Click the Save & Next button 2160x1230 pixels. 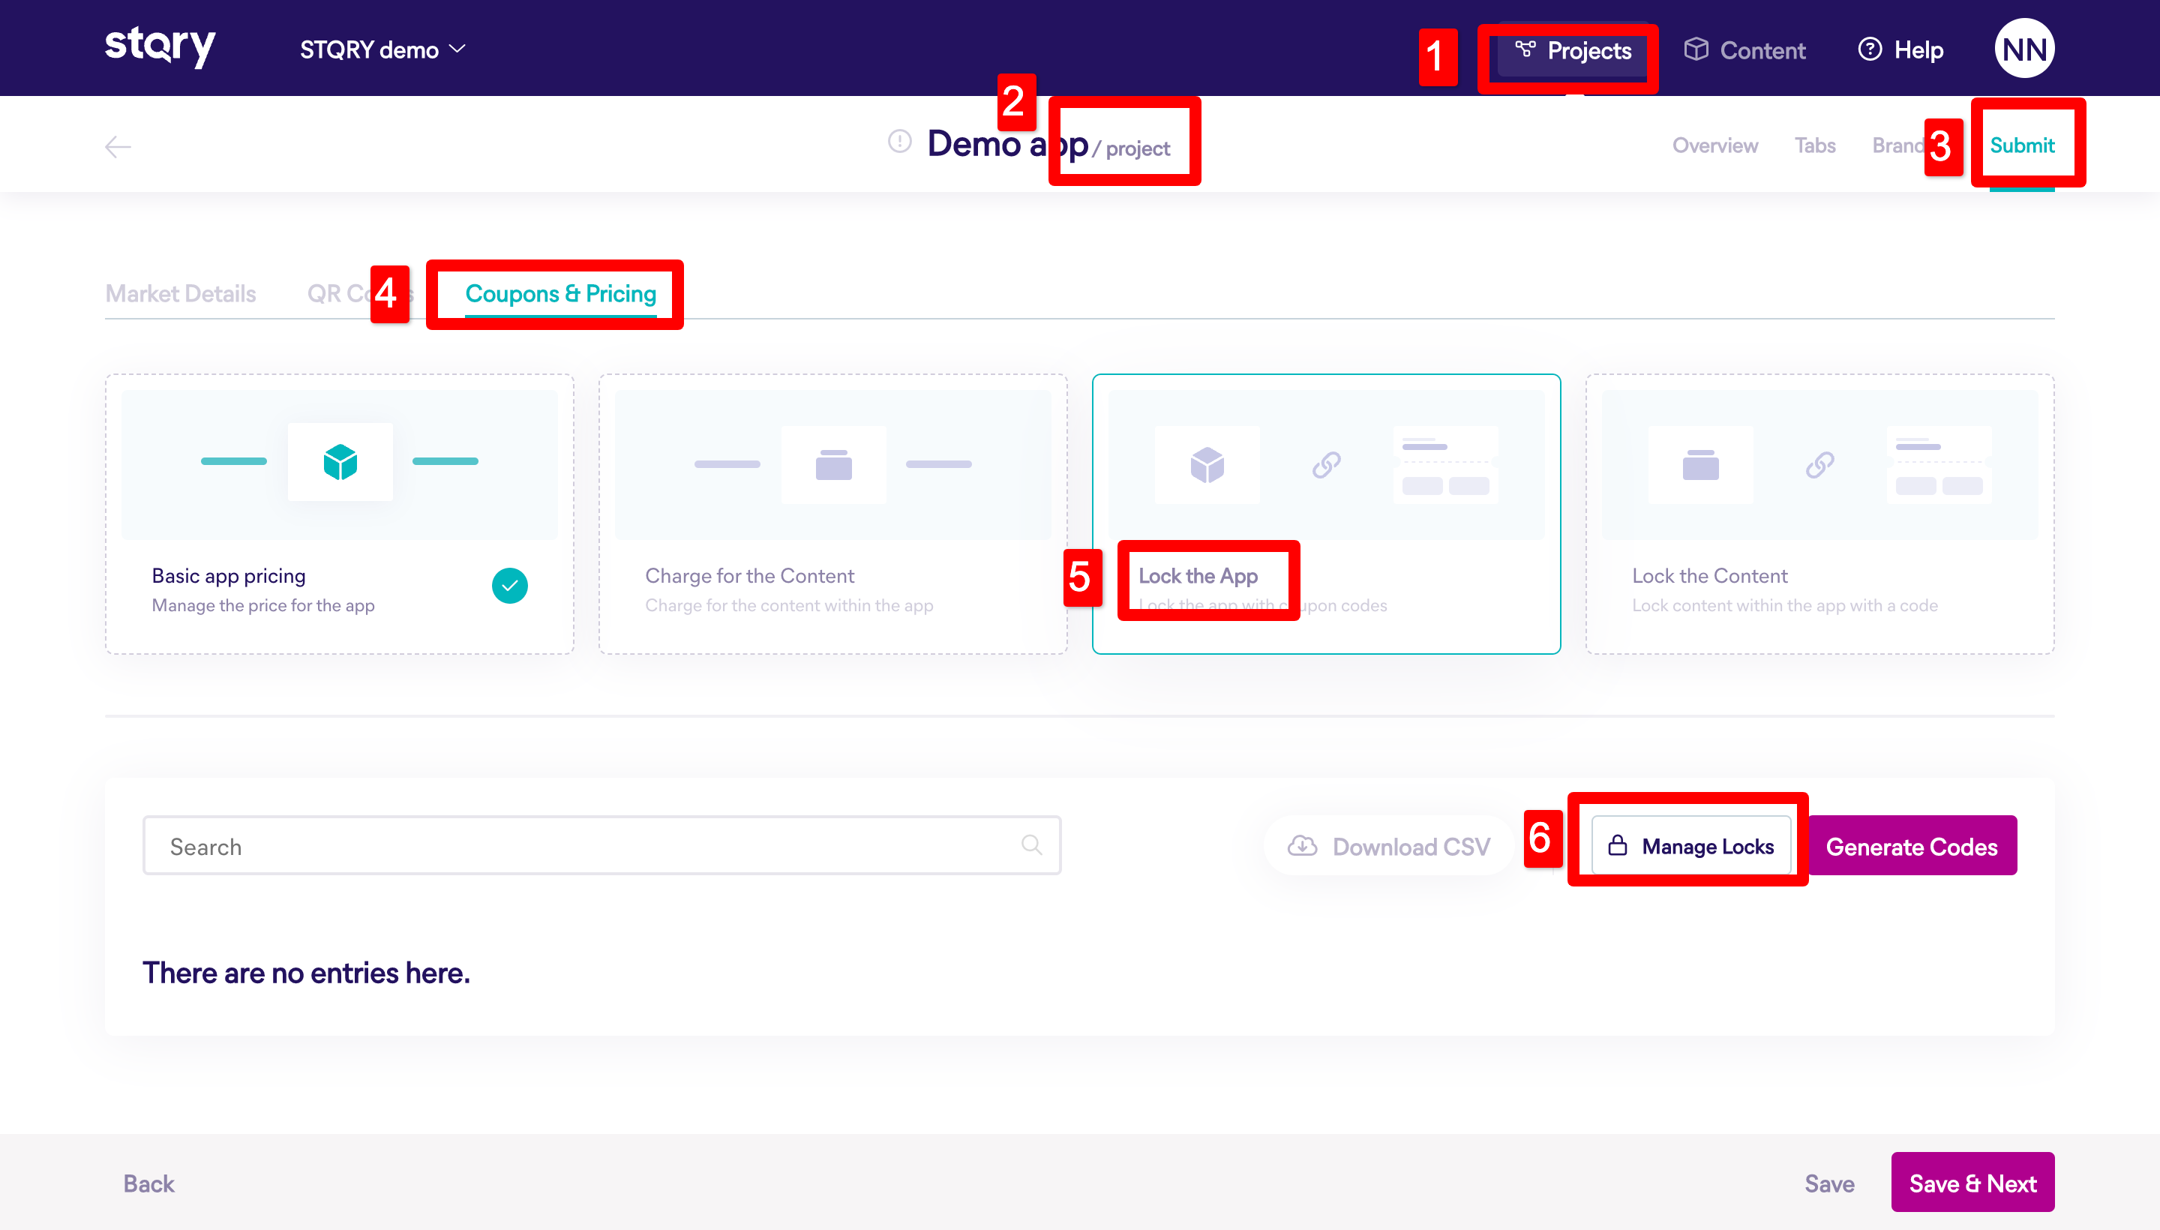(x=1972, y=1183)
